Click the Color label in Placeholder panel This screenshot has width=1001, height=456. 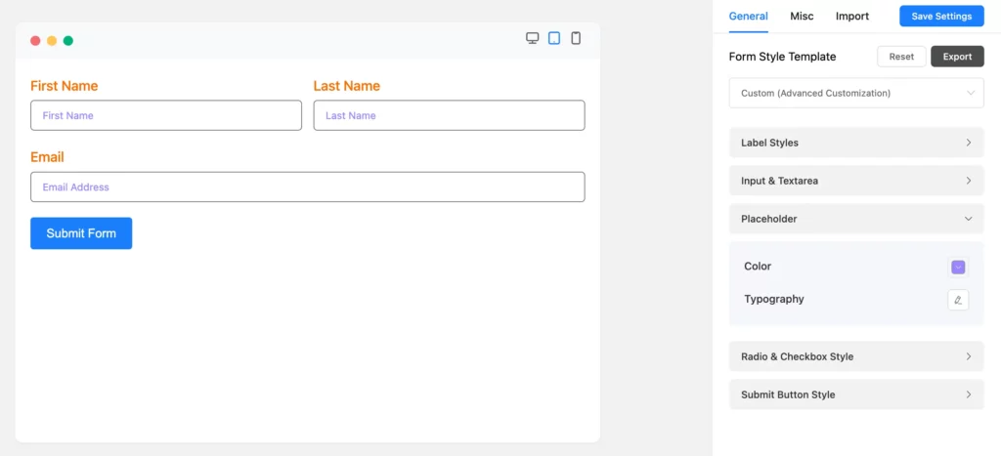[x=758, y=267]
